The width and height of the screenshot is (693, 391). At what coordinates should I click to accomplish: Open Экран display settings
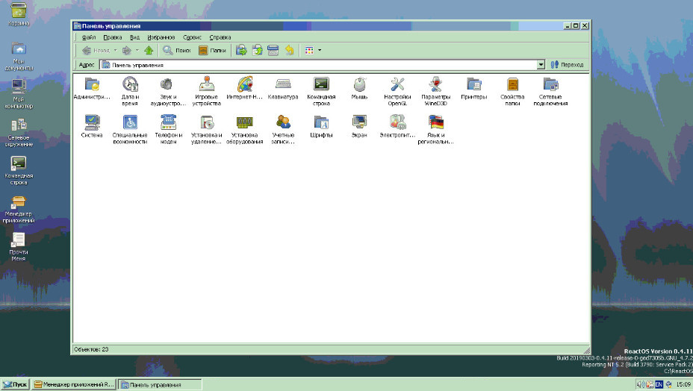coord(359,126)
